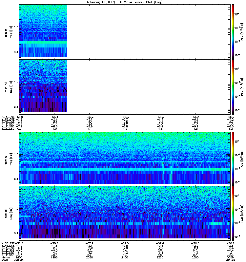Screen dimensions: 246x262
Task: Click the THB X_RE_GSE value '-55.0'
Action: [x=19, y=117]
